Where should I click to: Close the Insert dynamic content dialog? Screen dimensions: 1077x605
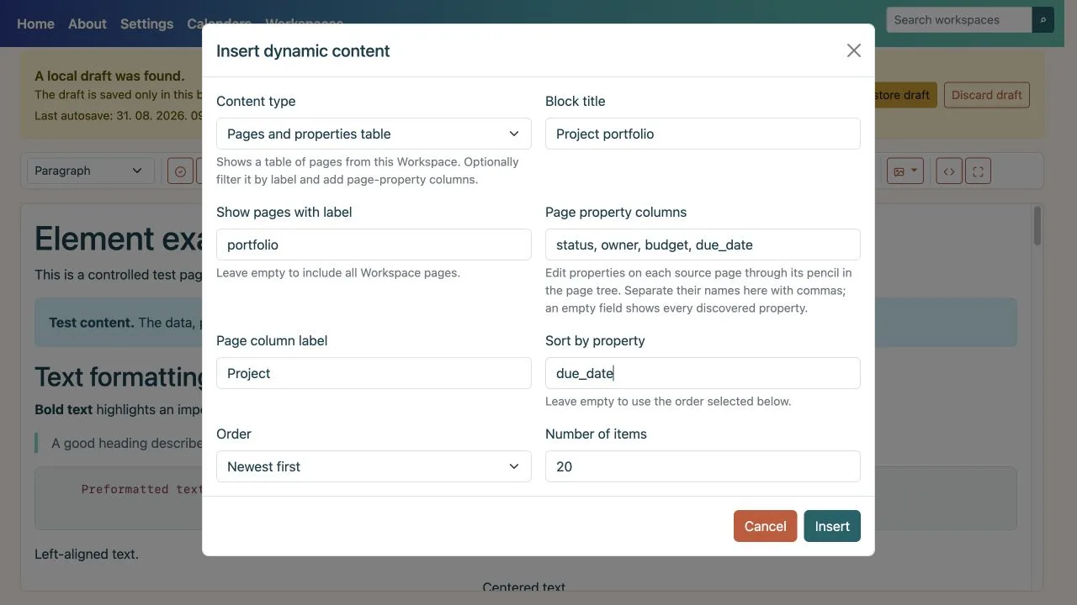click(854, 50)
